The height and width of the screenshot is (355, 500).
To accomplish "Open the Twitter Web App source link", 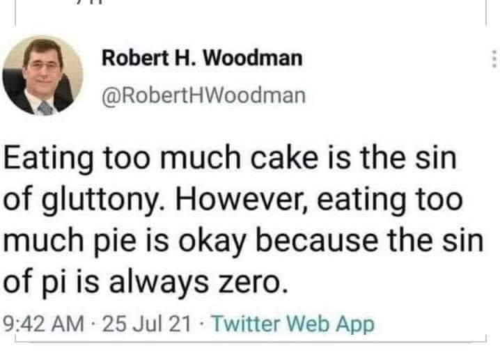I will click(292, 325).
